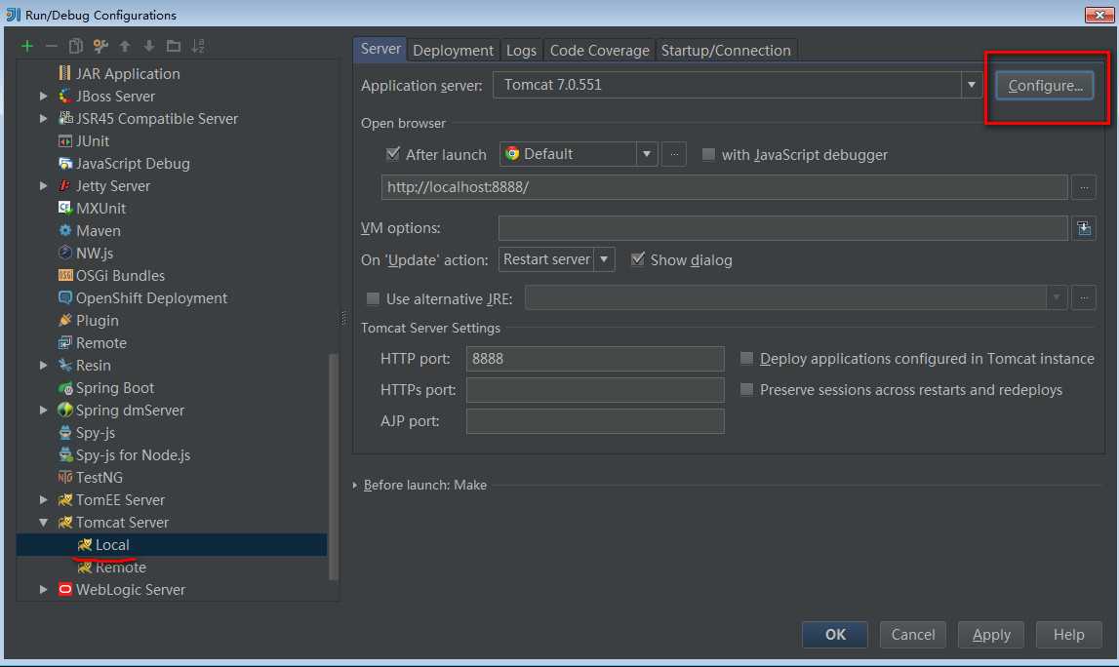
Task: Click the OK button
Action: (835, 634)
